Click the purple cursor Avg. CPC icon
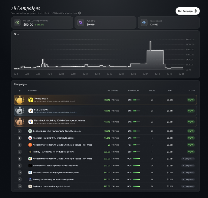 click(81, 22)
